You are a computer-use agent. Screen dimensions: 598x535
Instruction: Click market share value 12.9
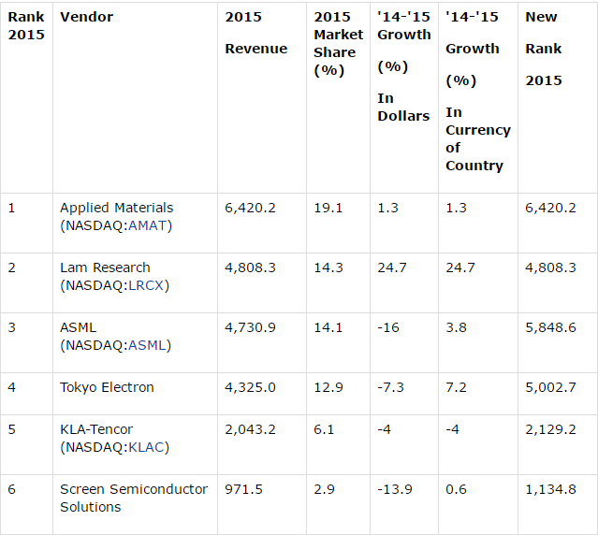(x=328, y=387)
